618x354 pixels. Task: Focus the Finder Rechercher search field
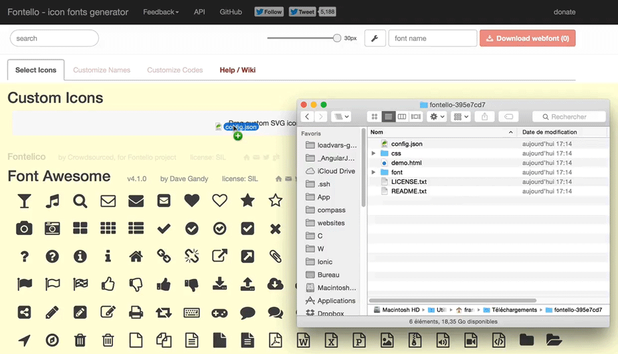[x=569, y=116]
